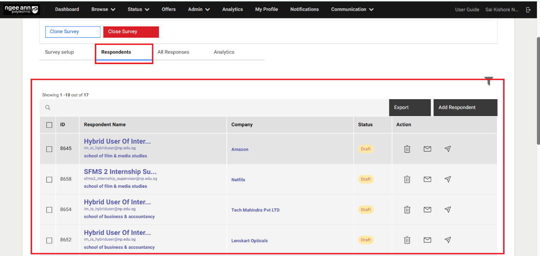Screen dimensions: 540x256
Task: Click the logout icon in top right
Action: point(528,9)
